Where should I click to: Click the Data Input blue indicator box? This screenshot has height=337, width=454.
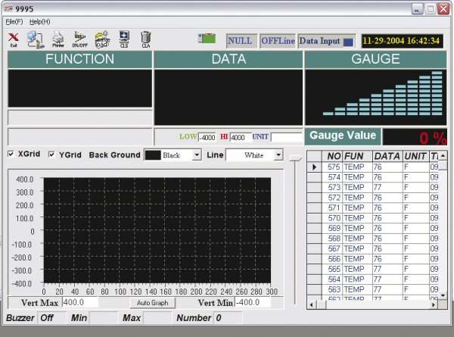348,42
